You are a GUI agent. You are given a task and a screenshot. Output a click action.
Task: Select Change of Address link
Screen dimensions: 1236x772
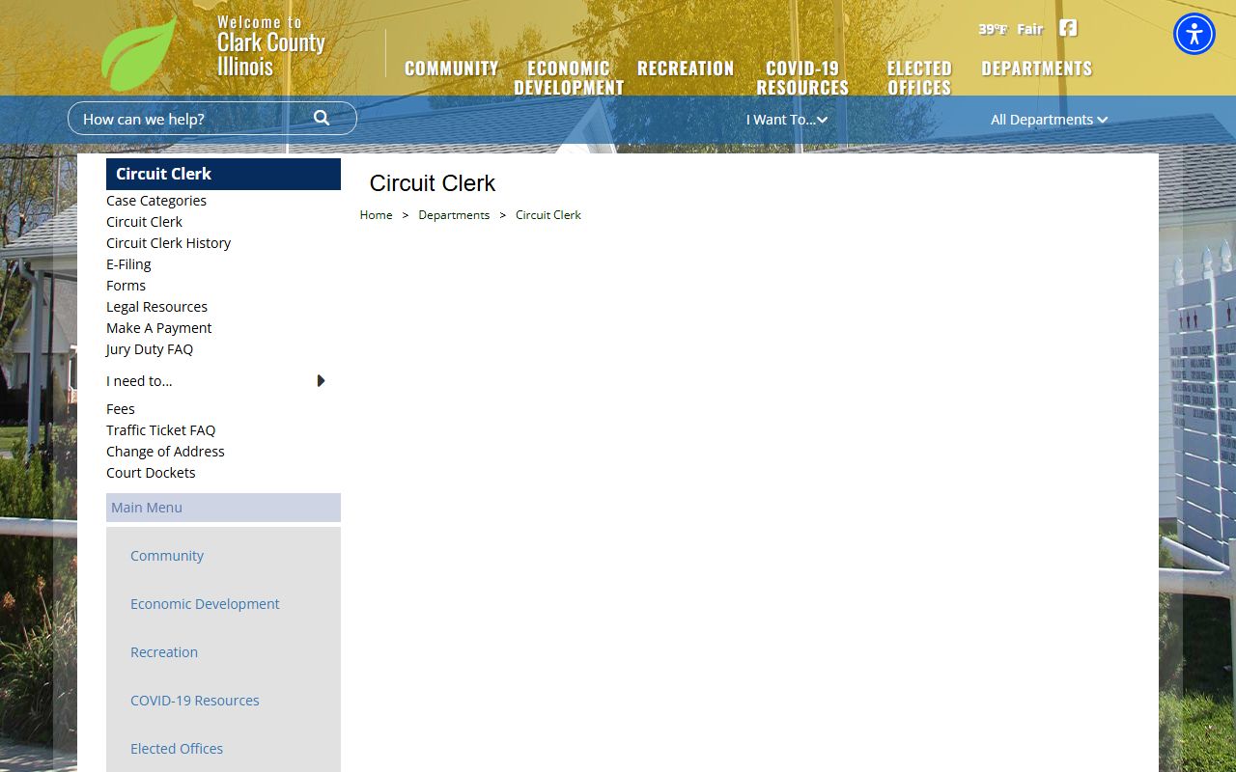165,452
